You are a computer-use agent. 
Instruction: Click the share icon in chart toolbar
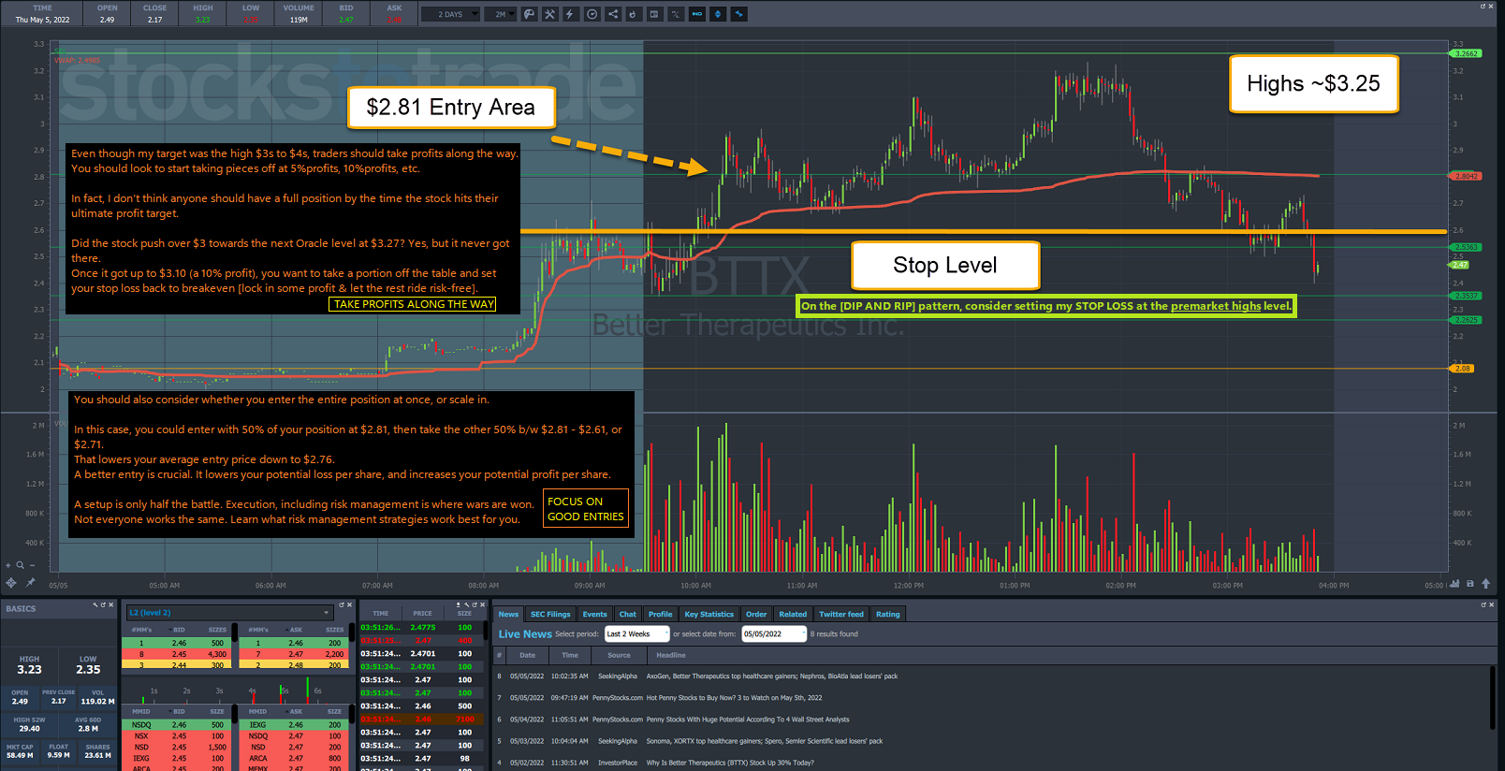coord(613,14)
